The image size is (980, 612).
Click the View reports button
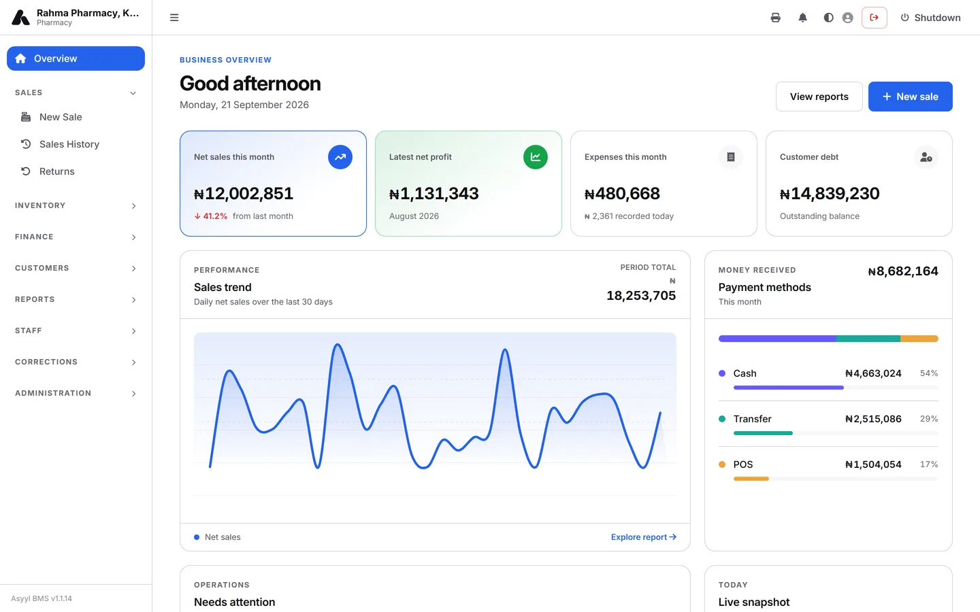819,97
